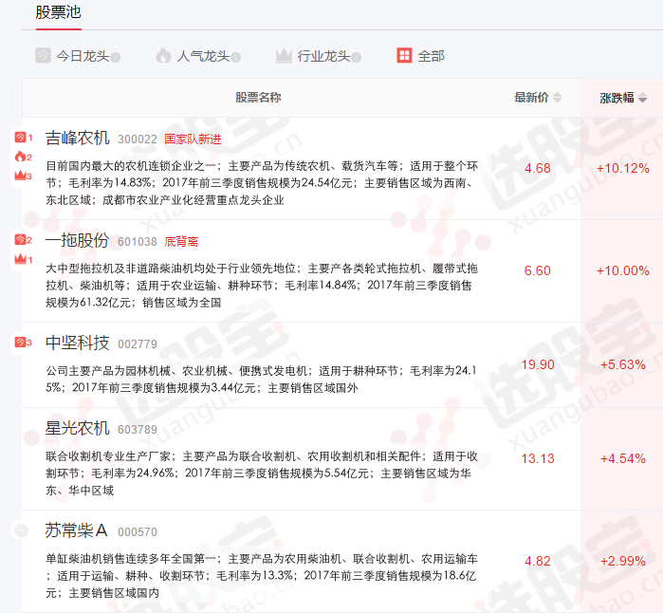Open stock 一拖股份
The width and height of the screenshot is (663, 613).
[x=78, y=241]
